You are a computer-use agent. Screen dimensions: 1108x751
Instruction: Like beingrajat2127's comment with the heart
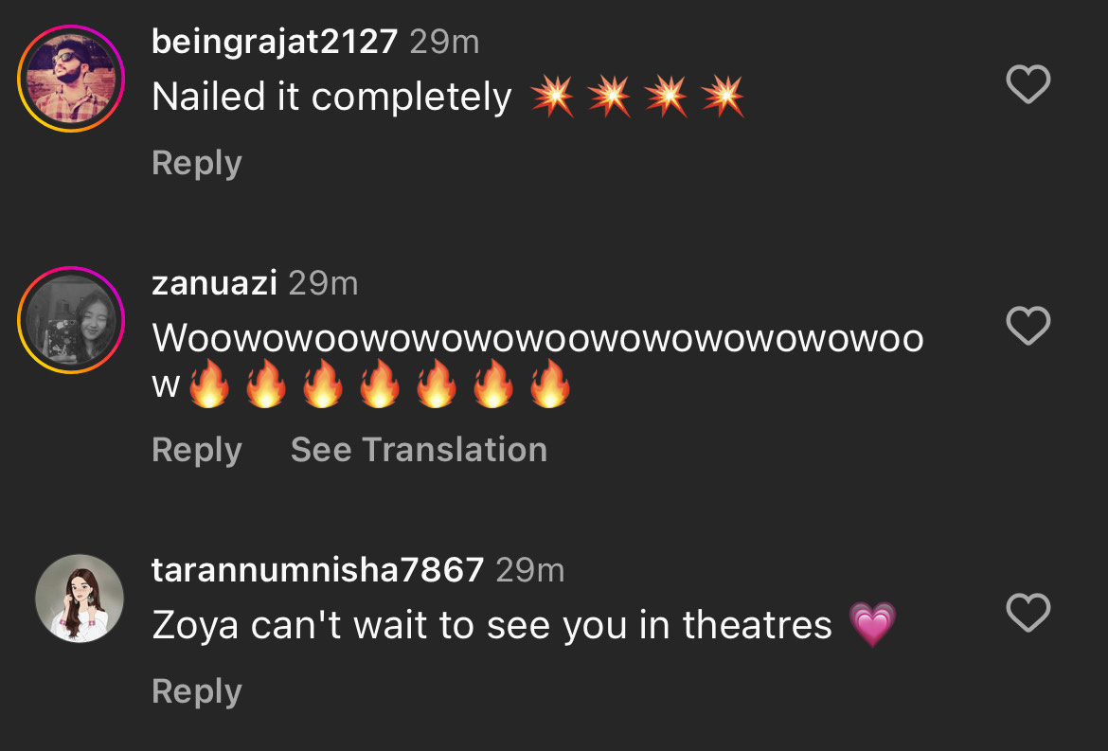1028,85
